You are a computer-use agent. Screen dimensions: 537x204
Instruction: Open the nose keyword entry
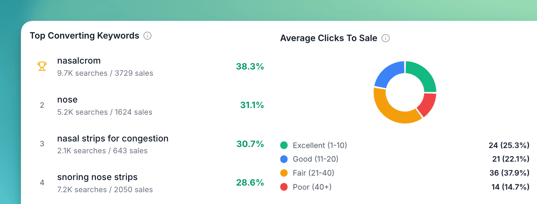(x=67, y=100)
